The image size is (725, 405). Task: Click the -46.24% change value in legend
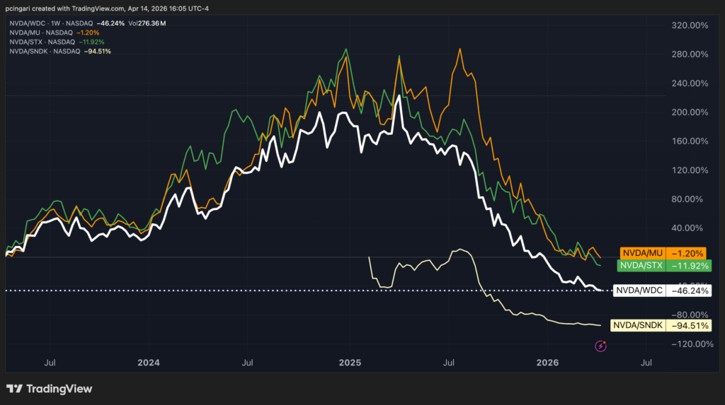tap(110, 23)
